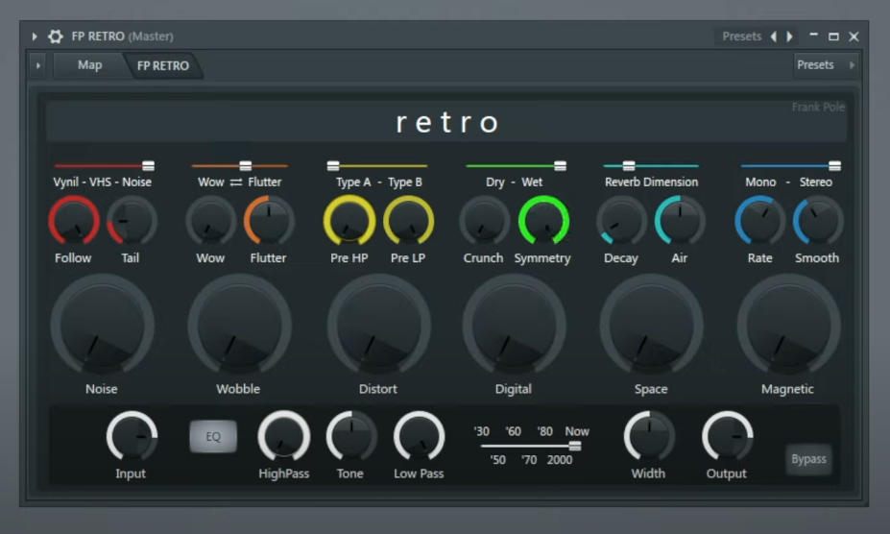Click the Reverb Dimension slider handle
Viewport: 890px width, 534px height.
(x=628, y=166)
